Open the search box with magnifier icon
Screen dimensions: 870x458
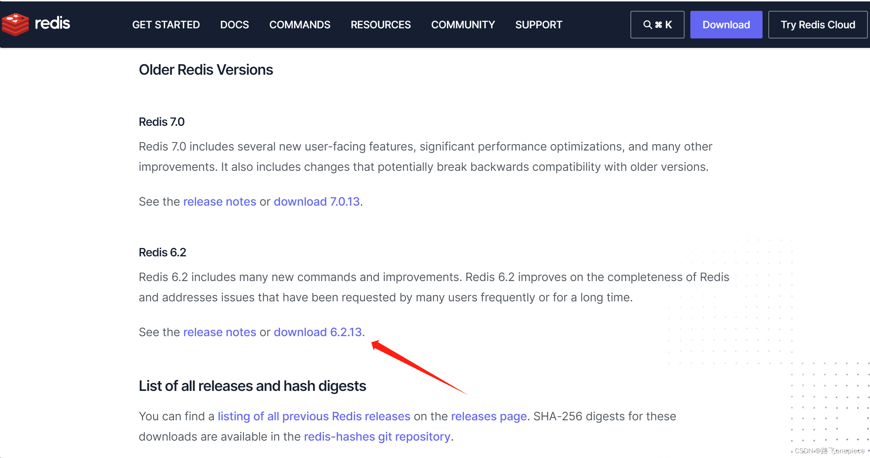(657, 25)
